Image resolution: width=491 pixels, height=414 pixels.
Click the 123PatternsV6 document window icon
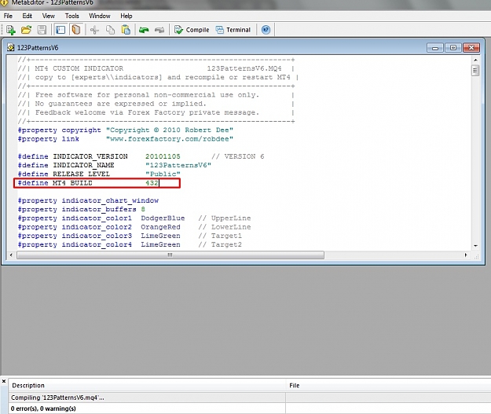(11, 48)
